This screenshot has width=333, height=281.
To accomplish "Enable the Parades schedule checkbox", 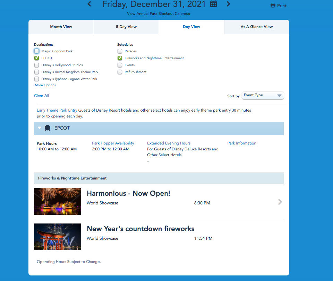I will tap(120, 51).
